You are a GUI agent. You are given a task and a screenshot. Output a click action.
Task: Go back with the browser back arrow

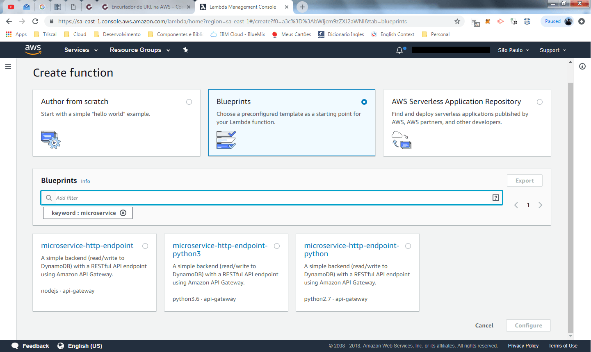9,21
